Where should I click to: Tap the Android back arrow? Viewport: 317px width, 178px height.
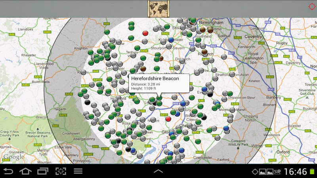[x=8, y=171]
